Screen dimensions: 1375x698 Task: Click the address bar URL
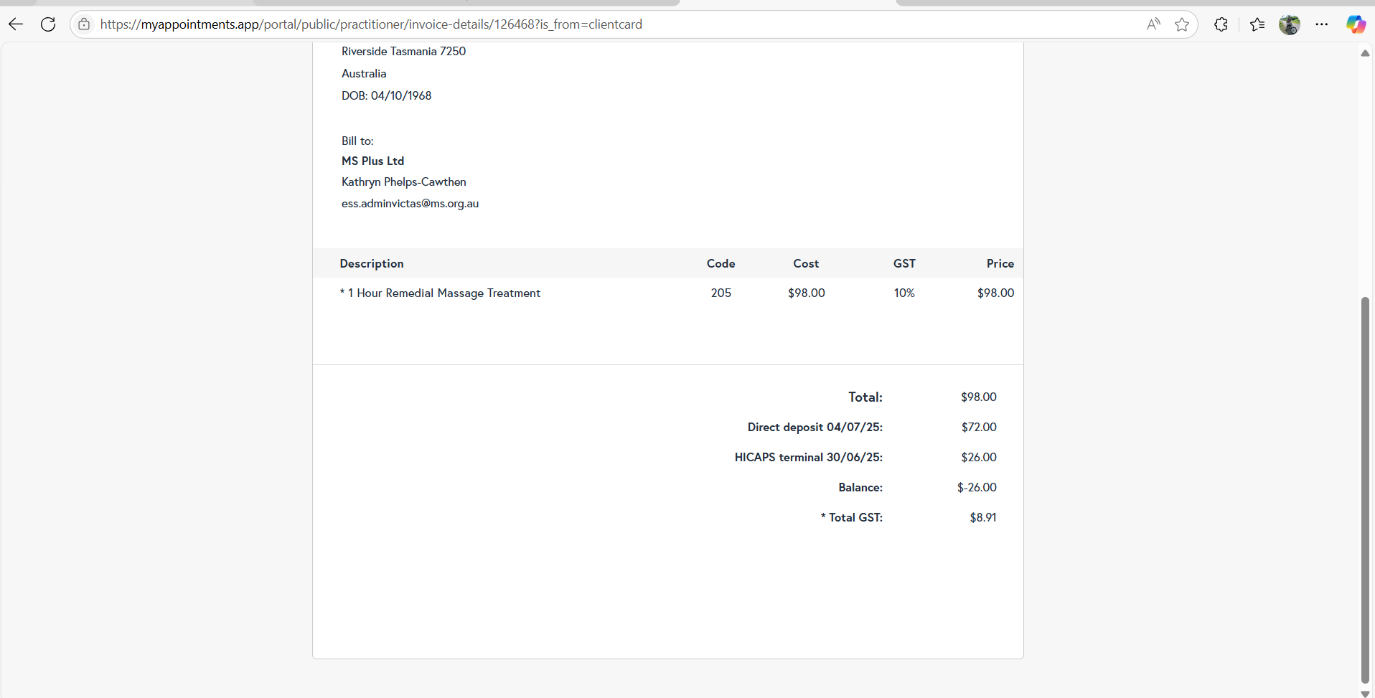pyautogui.click(x=371, y=24)
